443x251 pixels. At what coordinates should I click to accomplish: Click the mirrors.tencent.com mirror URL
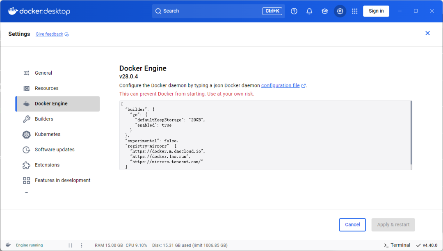click(x=167, y=162)
